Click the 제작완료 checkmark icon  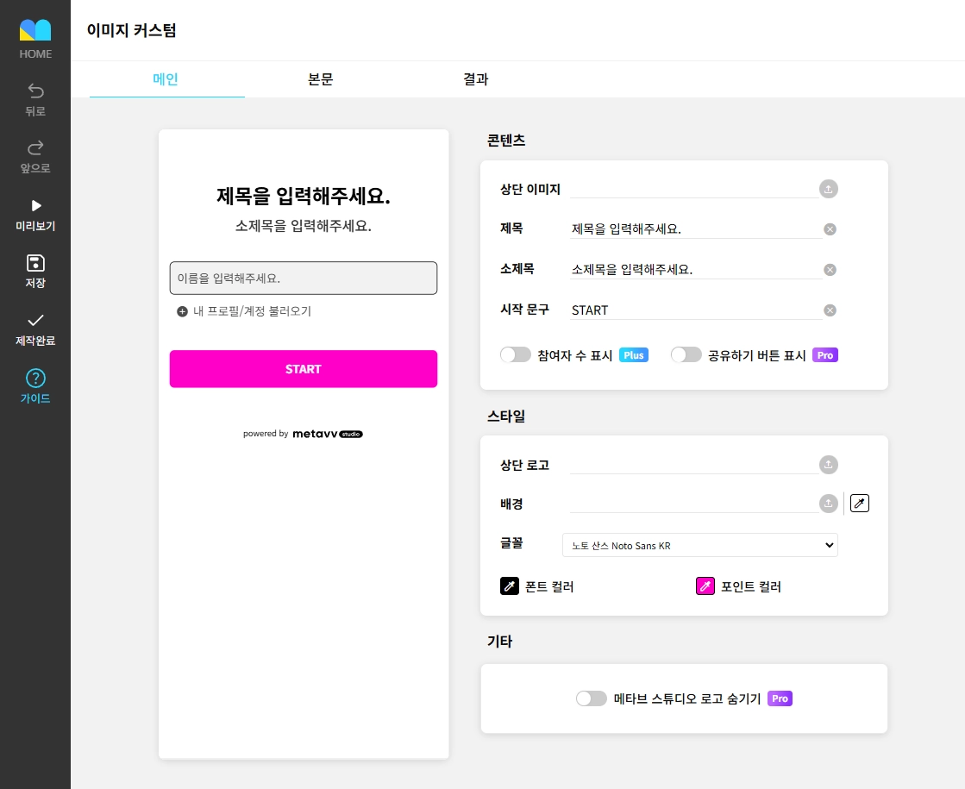(x=35, y=320)
